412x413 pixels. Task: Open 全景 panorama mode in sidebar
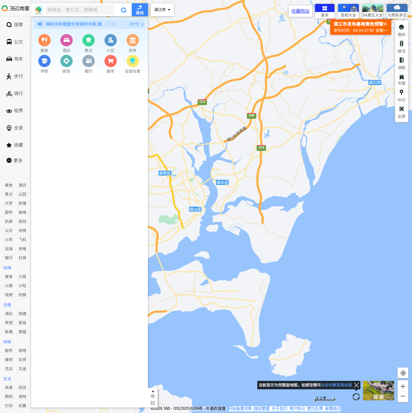click(15, 128)
